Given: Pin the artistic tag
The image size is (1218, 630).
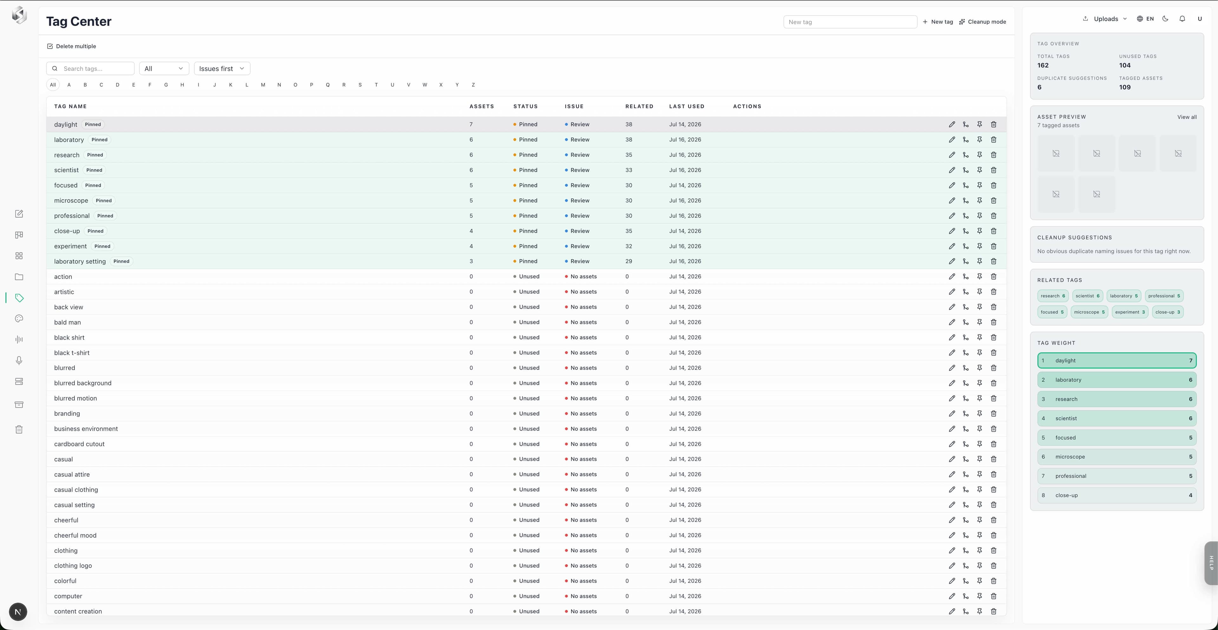Looking at the screenshot, I should pos(980,292).
